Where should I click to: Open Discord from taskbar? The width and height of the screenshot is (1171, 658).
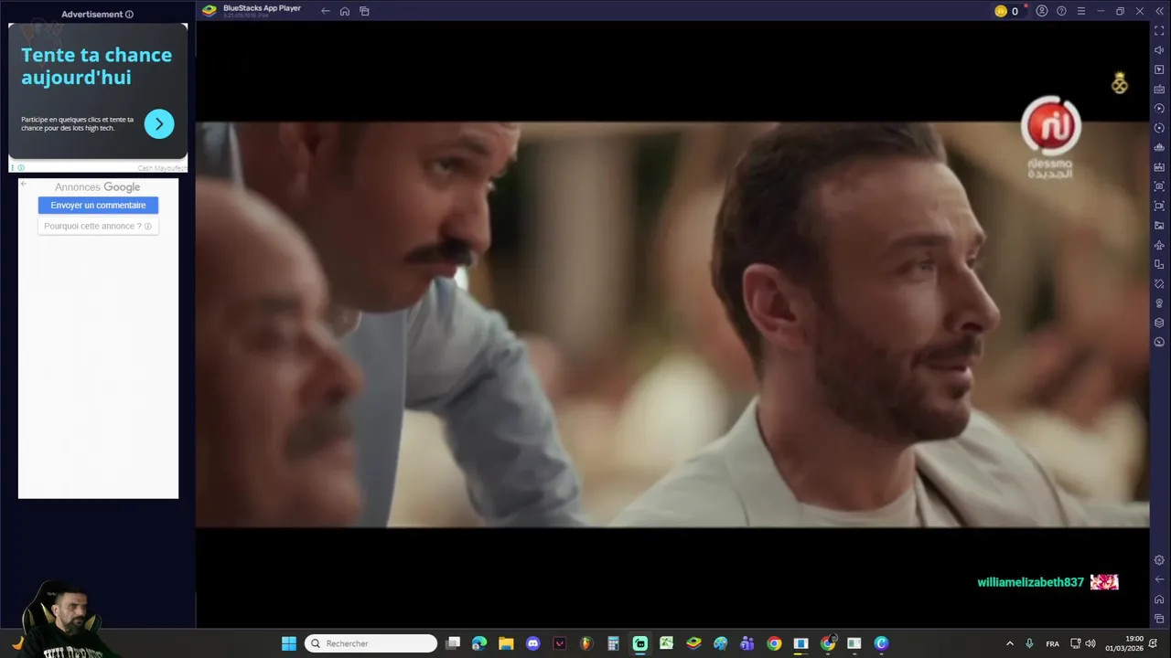533,643
